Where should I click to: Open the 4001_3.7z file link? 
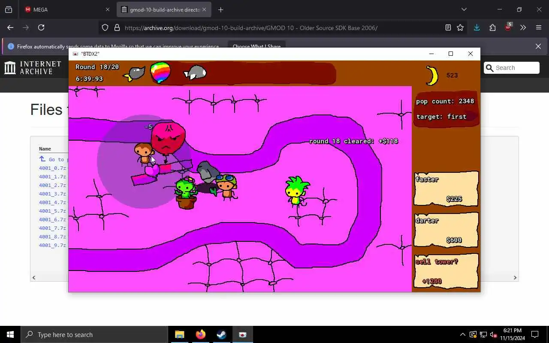coord(52,194)
